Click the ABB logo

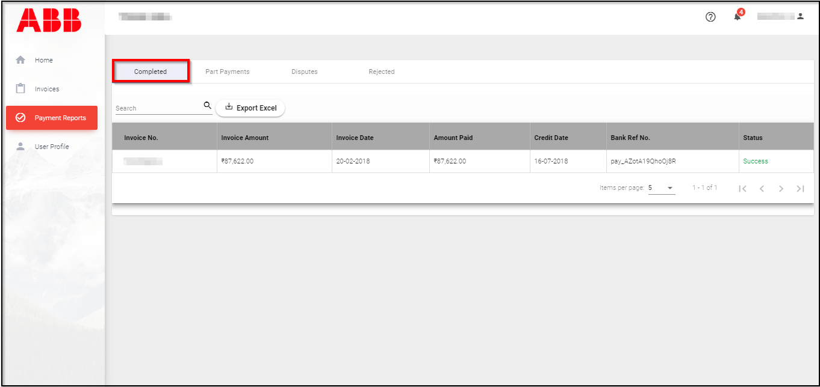click(x=49, y=20)
